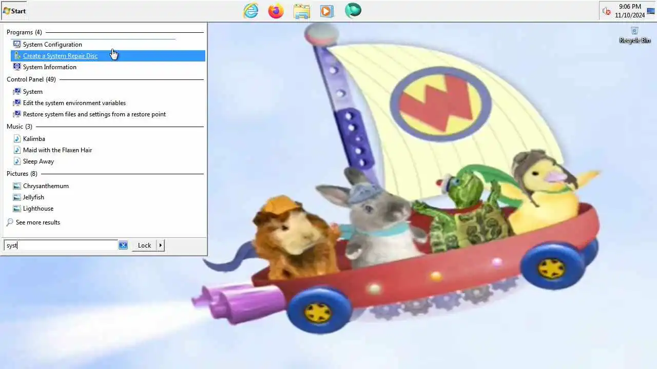Expand the shutdown options arrow

pos(161,245)
